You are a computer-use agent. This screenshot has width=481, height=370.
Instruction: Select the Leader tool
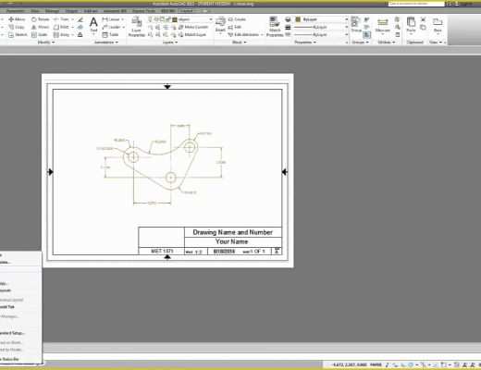[x=111, y=27]
